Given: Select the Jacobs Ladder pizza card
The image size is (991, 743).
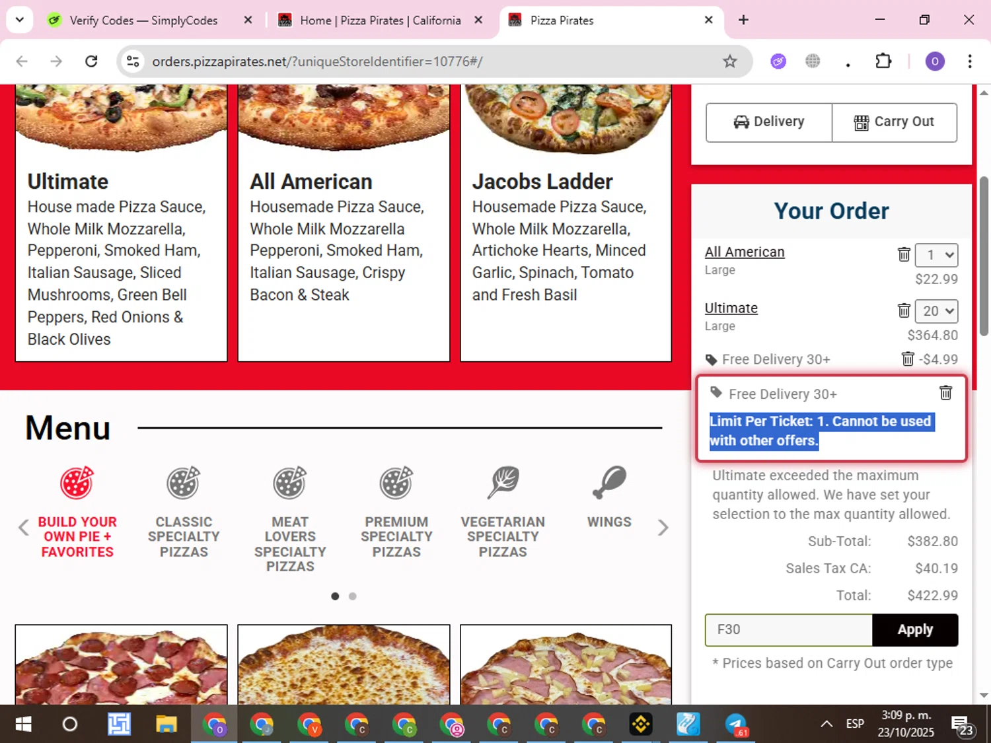Looking at the screenshot, I should 566,223.
